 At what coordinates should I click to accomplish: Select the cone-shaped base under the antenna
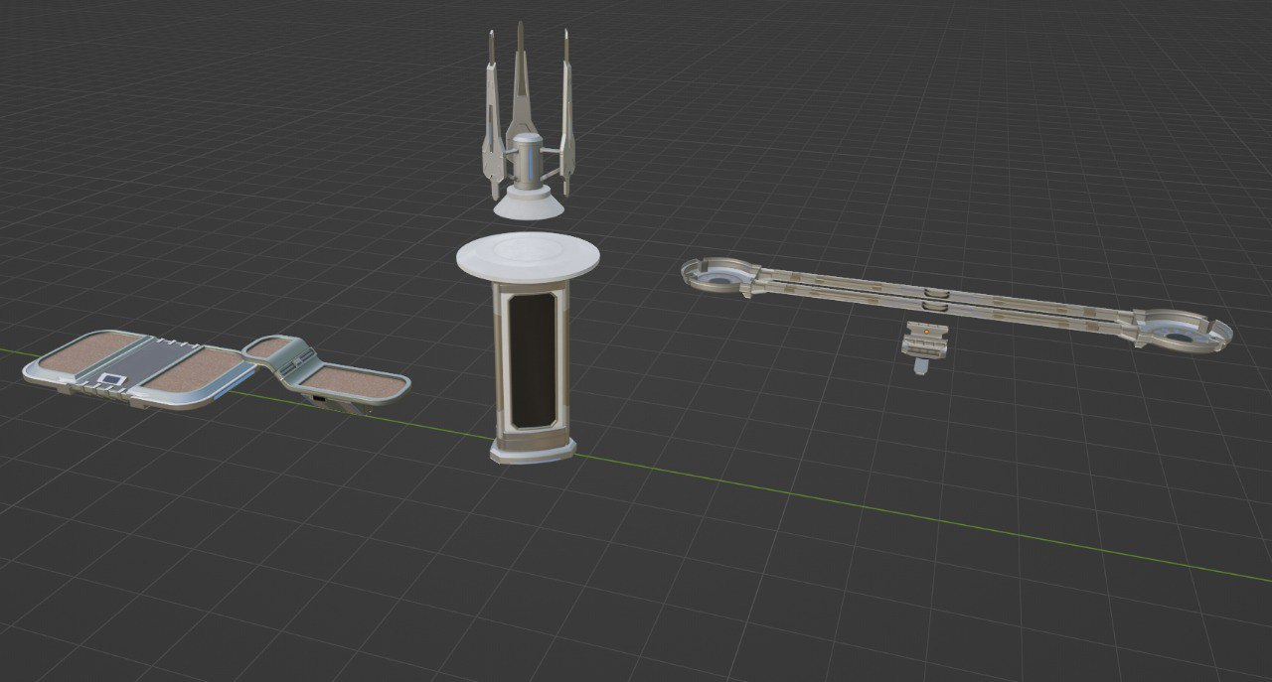point(530,203)
